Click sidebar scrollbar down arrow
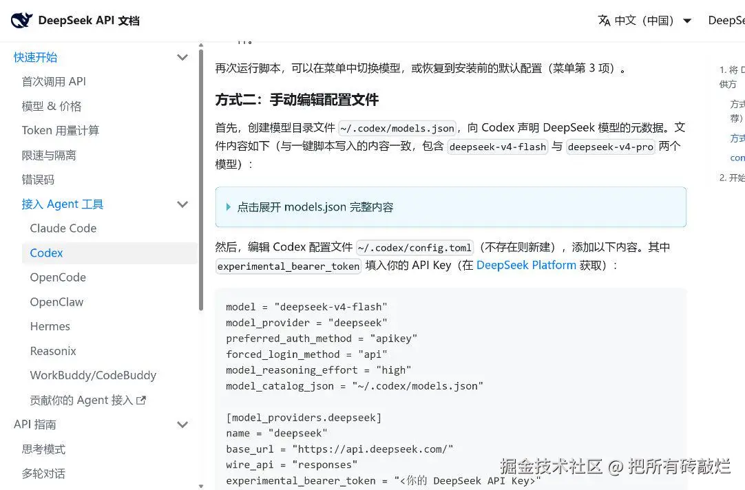 (x=201, y=486)
